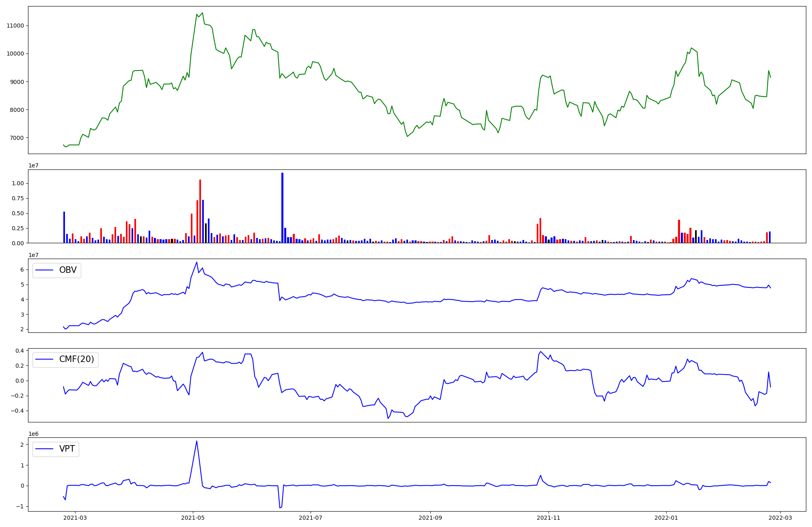Click the tallest red volume bar

200,211
